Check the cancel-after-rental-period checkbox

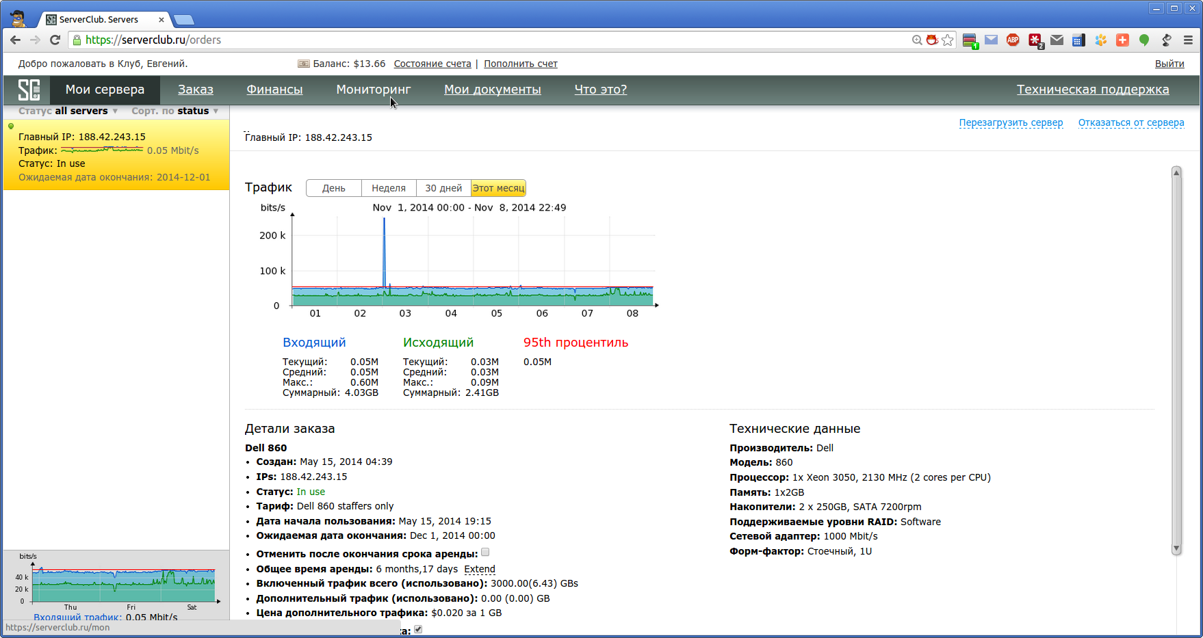click(x=485, y=552)
